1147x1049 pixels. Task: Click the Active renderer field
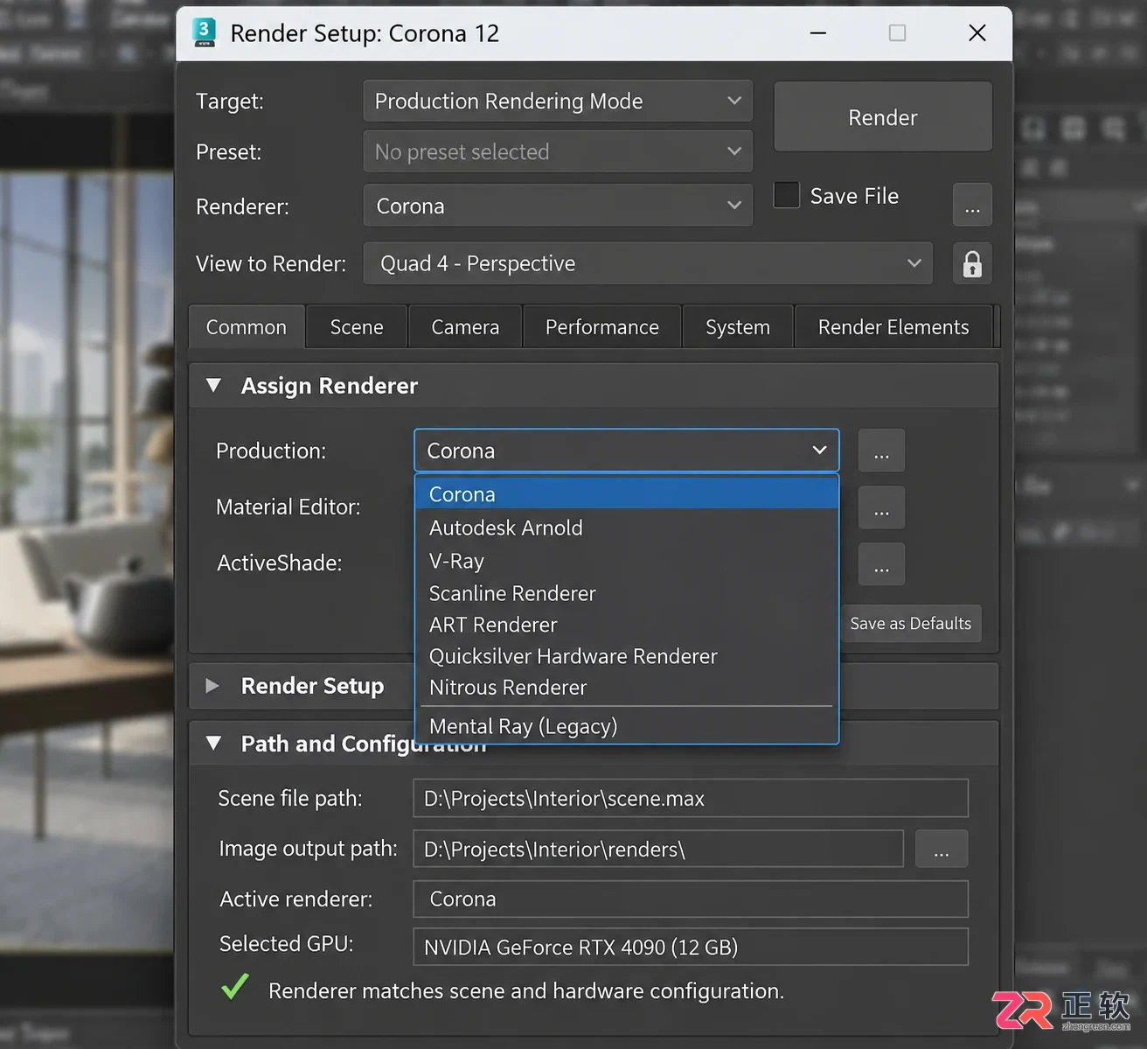691,899
